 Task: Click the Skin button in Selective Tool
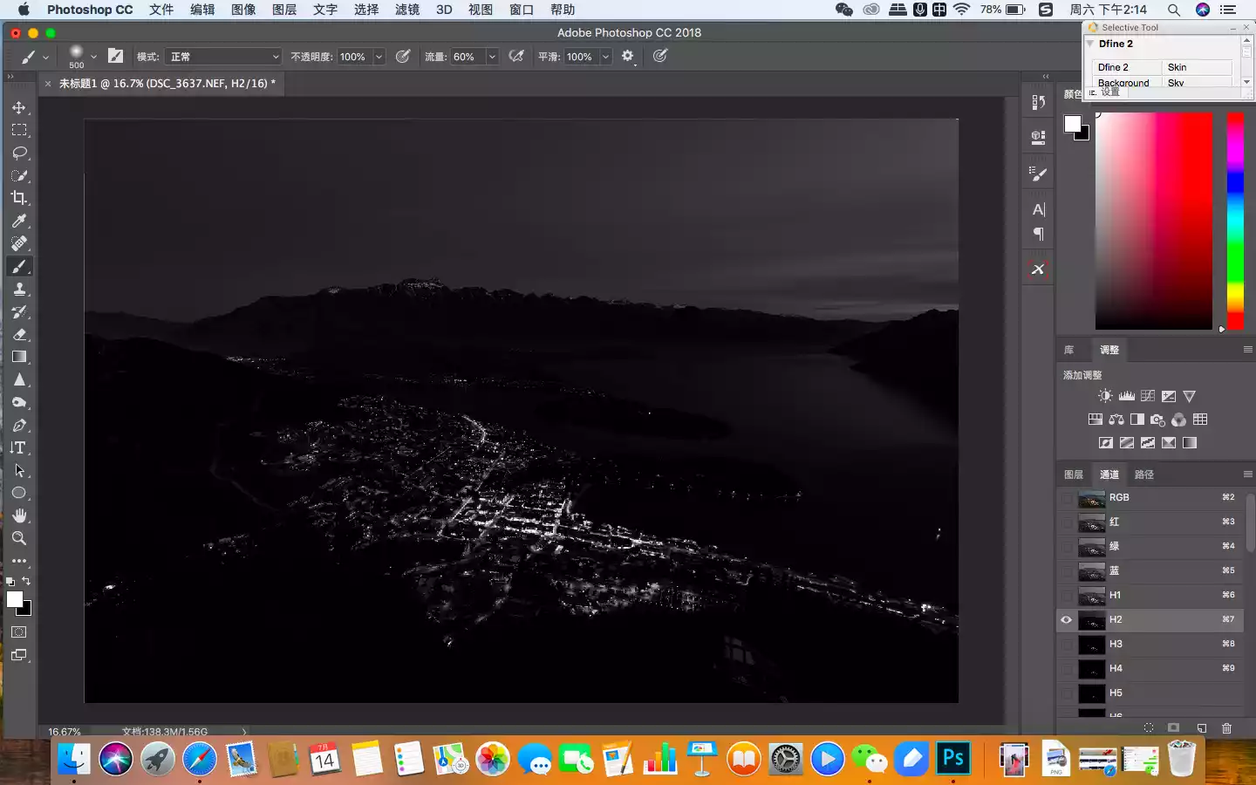tap(1196, 67)
